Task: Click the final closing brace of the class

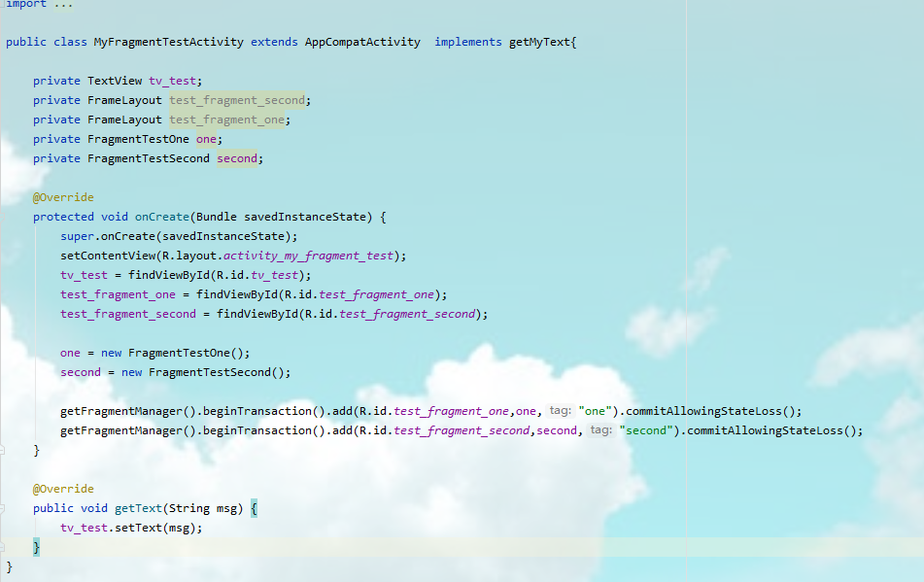Action: (x=9, y=566)
